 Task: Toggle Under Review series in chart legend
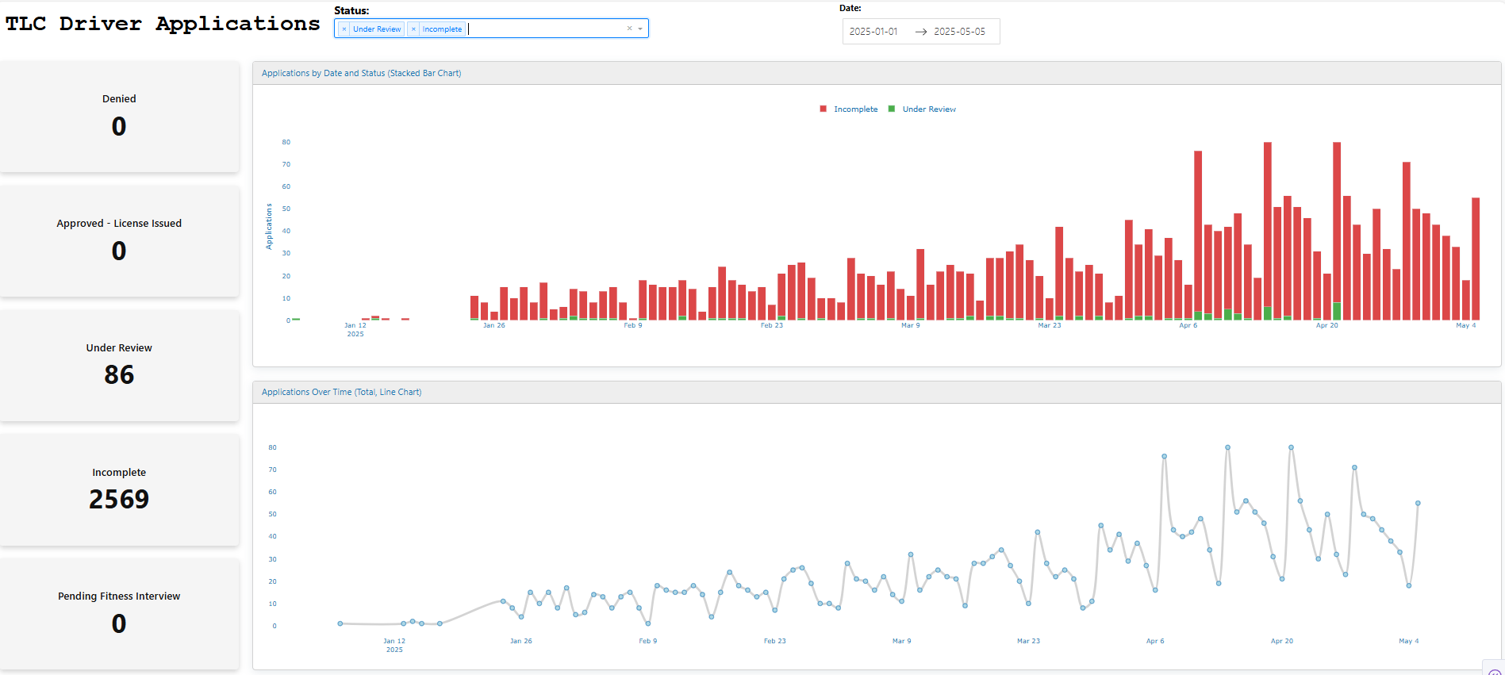coord(928,109)
